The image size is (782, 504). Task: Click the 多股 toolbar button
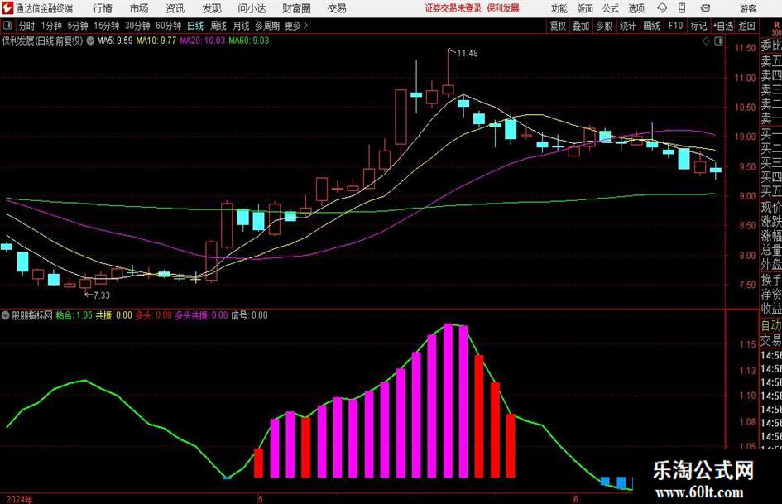point(604,26)
